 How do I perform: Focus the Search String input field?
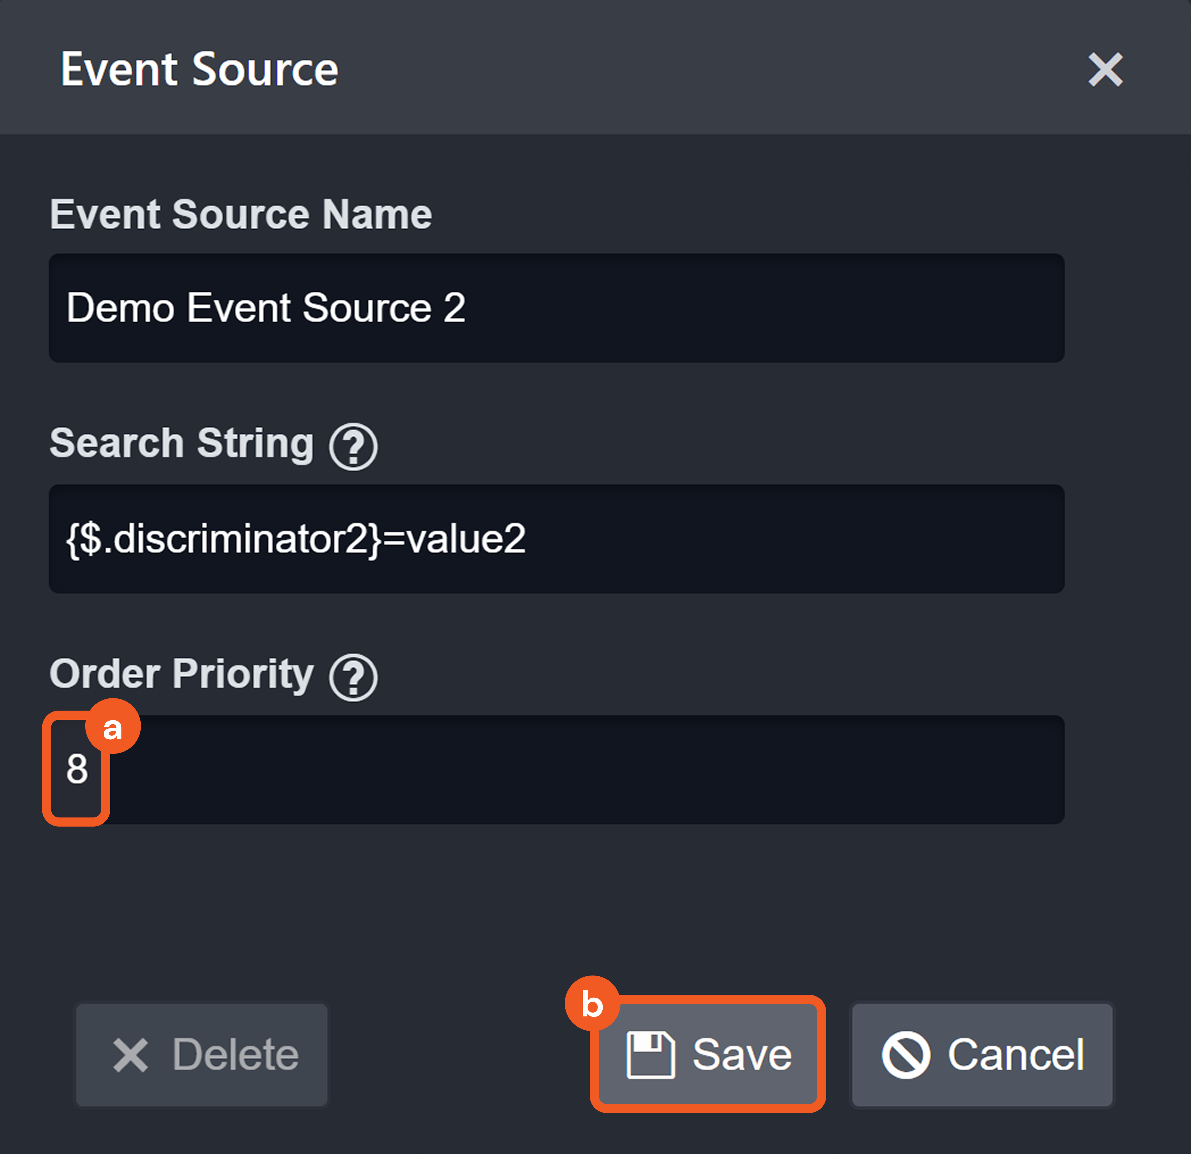tap(729, 539)
